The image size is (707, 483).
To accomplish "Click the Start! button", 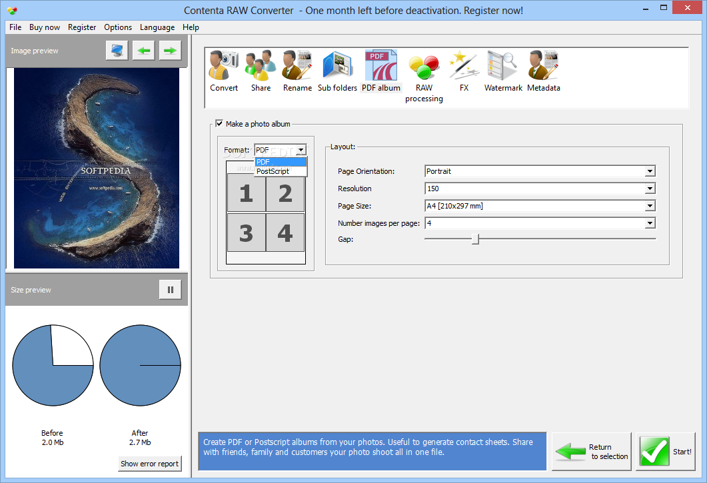I will tap(666, 452).
